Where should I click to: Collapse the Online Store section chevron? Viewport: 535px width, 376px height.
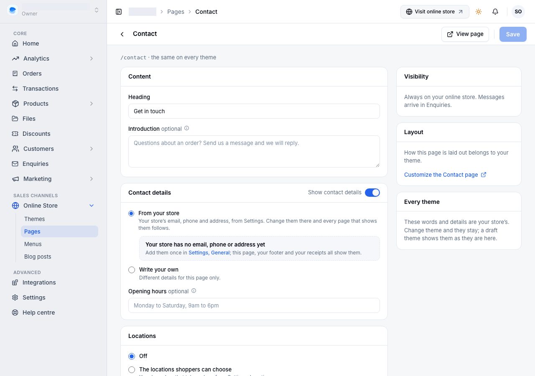92,206
